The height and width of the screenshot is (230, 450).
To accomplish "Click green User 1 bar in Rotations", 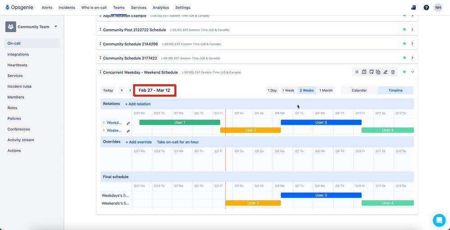I will point(179,122).
